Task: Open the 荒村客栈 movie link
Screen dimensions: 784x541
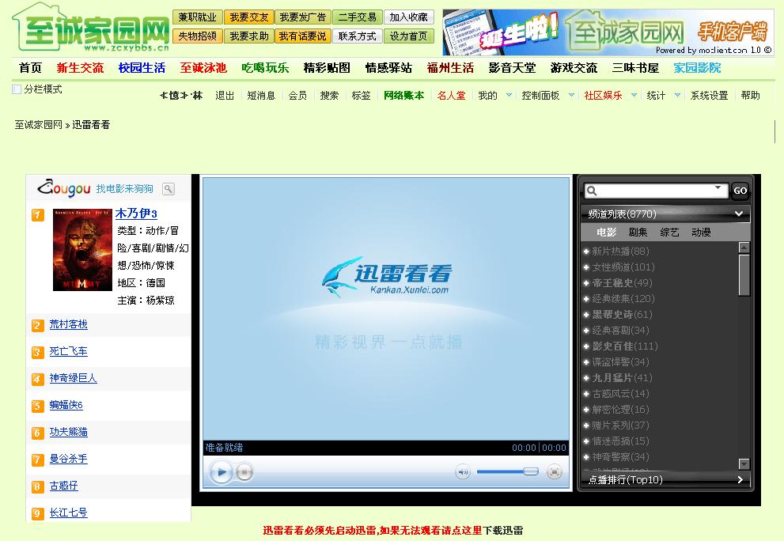Action: [x=69, y=324]
